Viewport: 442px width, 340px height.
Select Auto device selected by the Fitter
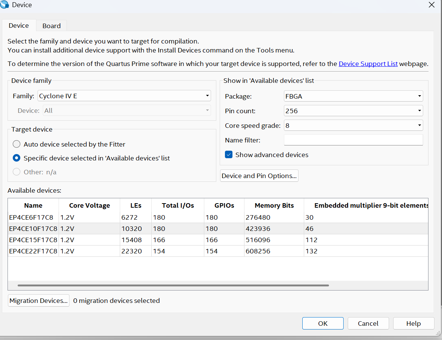[17, 144]
